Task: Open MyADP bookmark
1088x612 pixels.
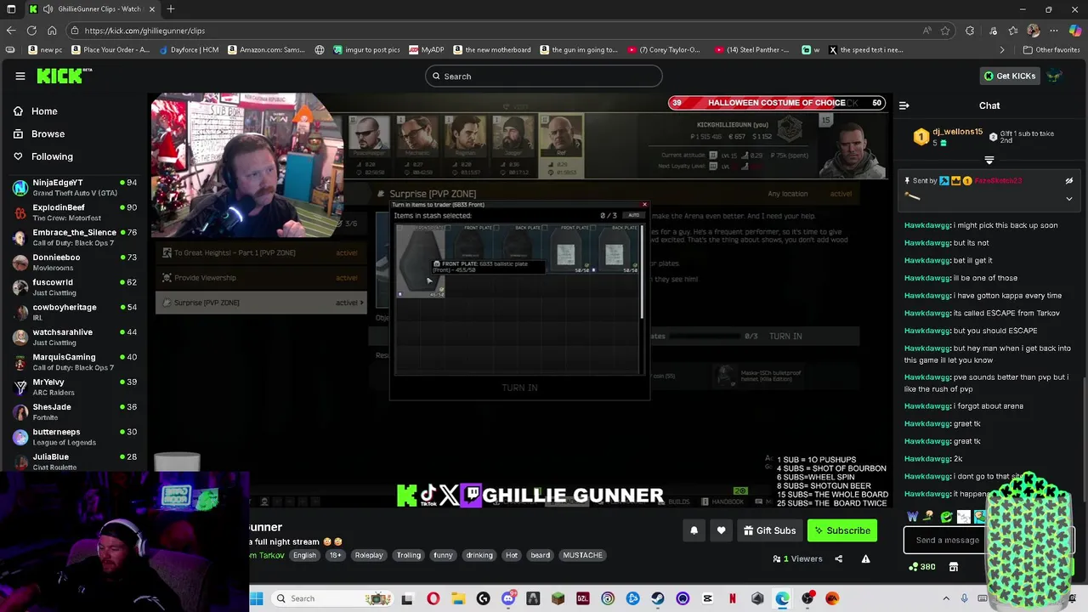Action: (427, 50)
